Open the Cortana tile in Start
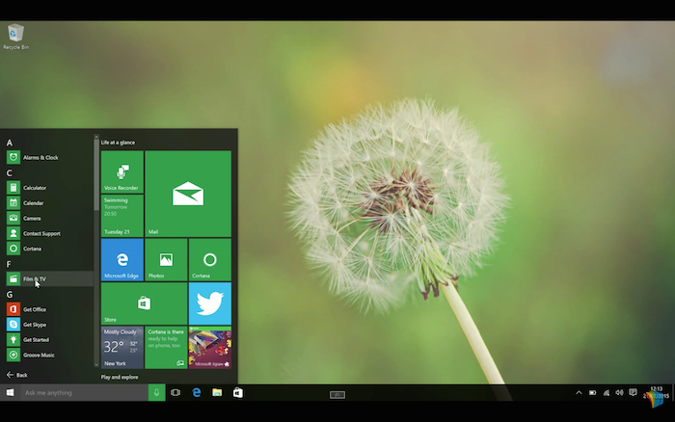This screenshot has width=675, height=422. [x=209, y=259]
